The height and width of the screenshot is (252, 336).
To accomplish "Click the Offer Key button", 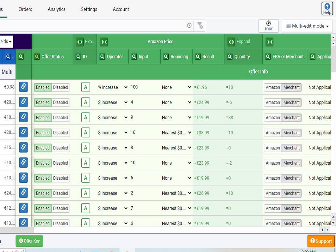I will (29, 241).
